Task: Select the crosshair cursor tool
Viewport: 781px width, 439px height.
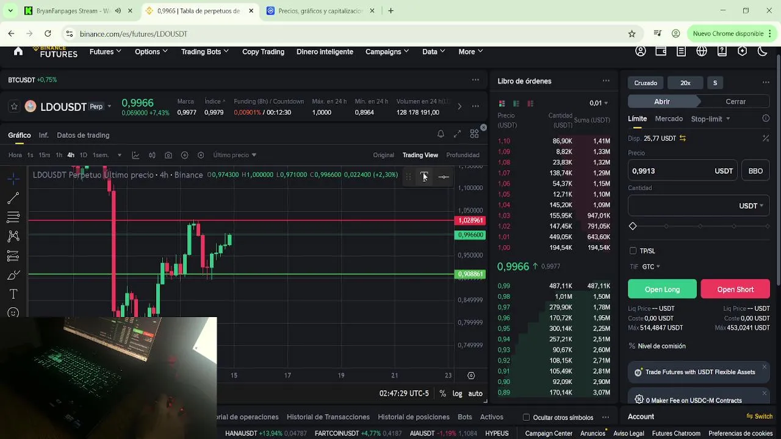Action: [x=13, y=179]
